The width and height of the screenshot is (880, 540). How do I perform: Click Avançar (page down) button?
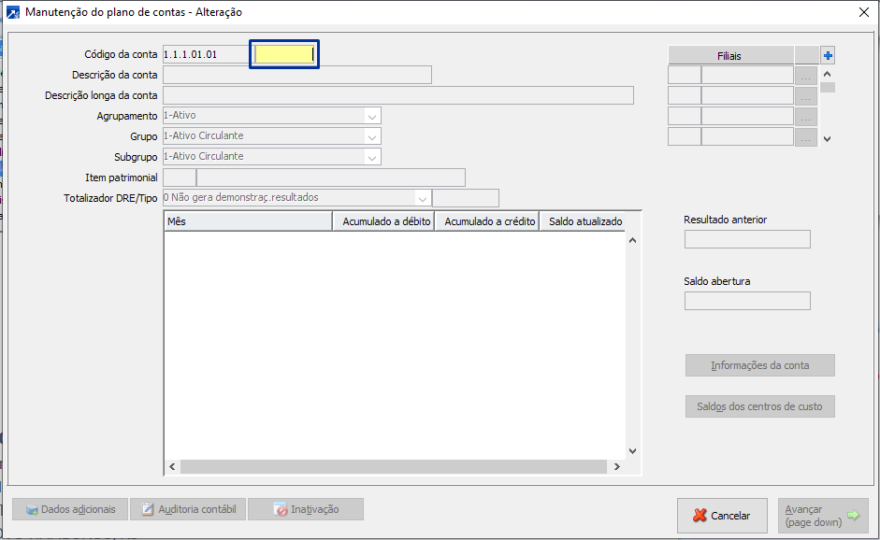point(823,516)
